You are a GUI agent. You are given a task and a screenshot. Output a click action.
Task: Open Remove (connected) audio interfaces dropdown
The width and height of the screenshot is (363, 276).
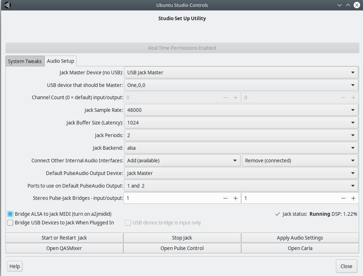[300, 161]
